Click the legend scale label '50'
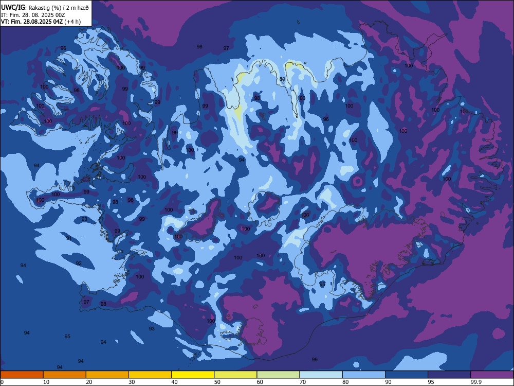Image resolution: width=514 pixels, height=386 pixels. 217,382
